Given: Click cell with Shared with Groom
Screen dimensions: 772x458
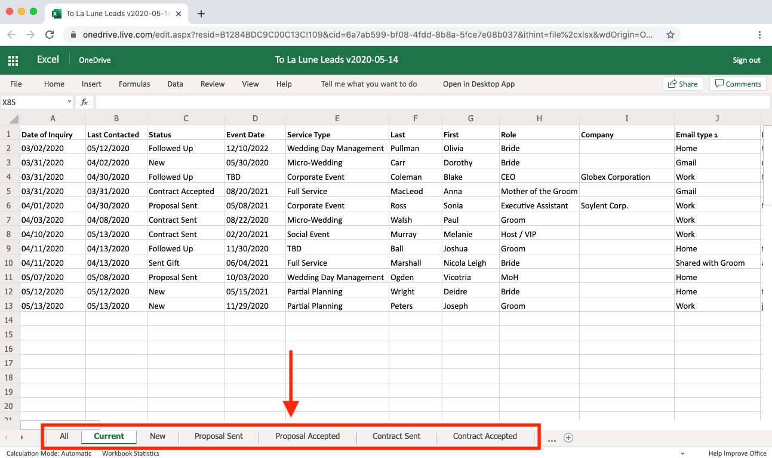Looking at the screenshot, I should [x=718, y=263].
